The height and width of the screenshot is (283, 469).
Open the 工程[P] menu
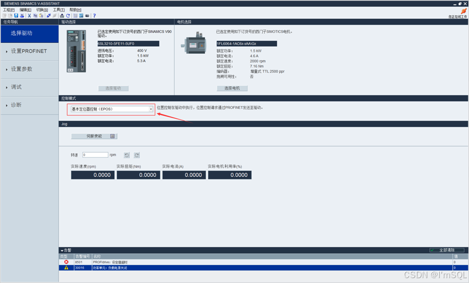coord(9,10)
